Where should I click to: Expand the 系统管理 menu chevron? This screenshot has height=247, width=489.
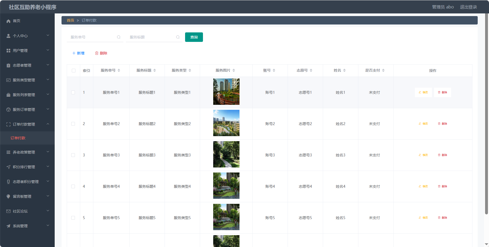[x=48, y=225]
